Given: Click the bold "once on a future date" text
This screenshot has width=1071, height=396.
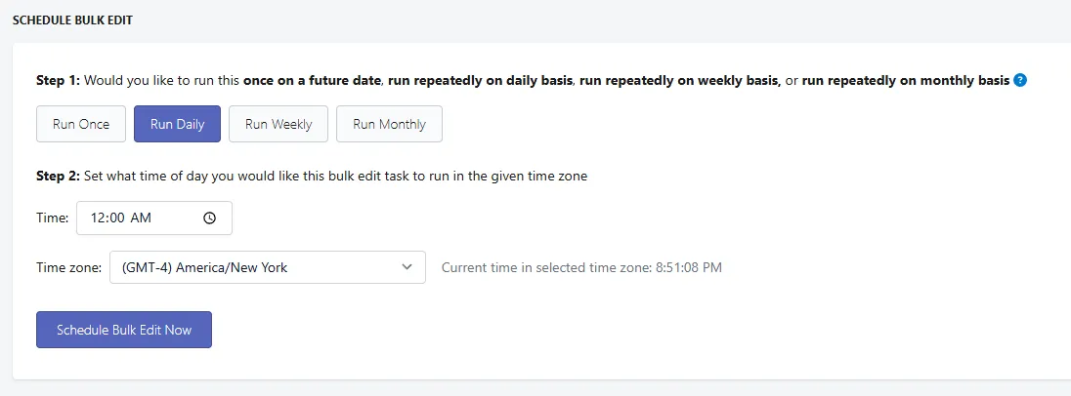Looking at the screenshot, I should point(312,80).
